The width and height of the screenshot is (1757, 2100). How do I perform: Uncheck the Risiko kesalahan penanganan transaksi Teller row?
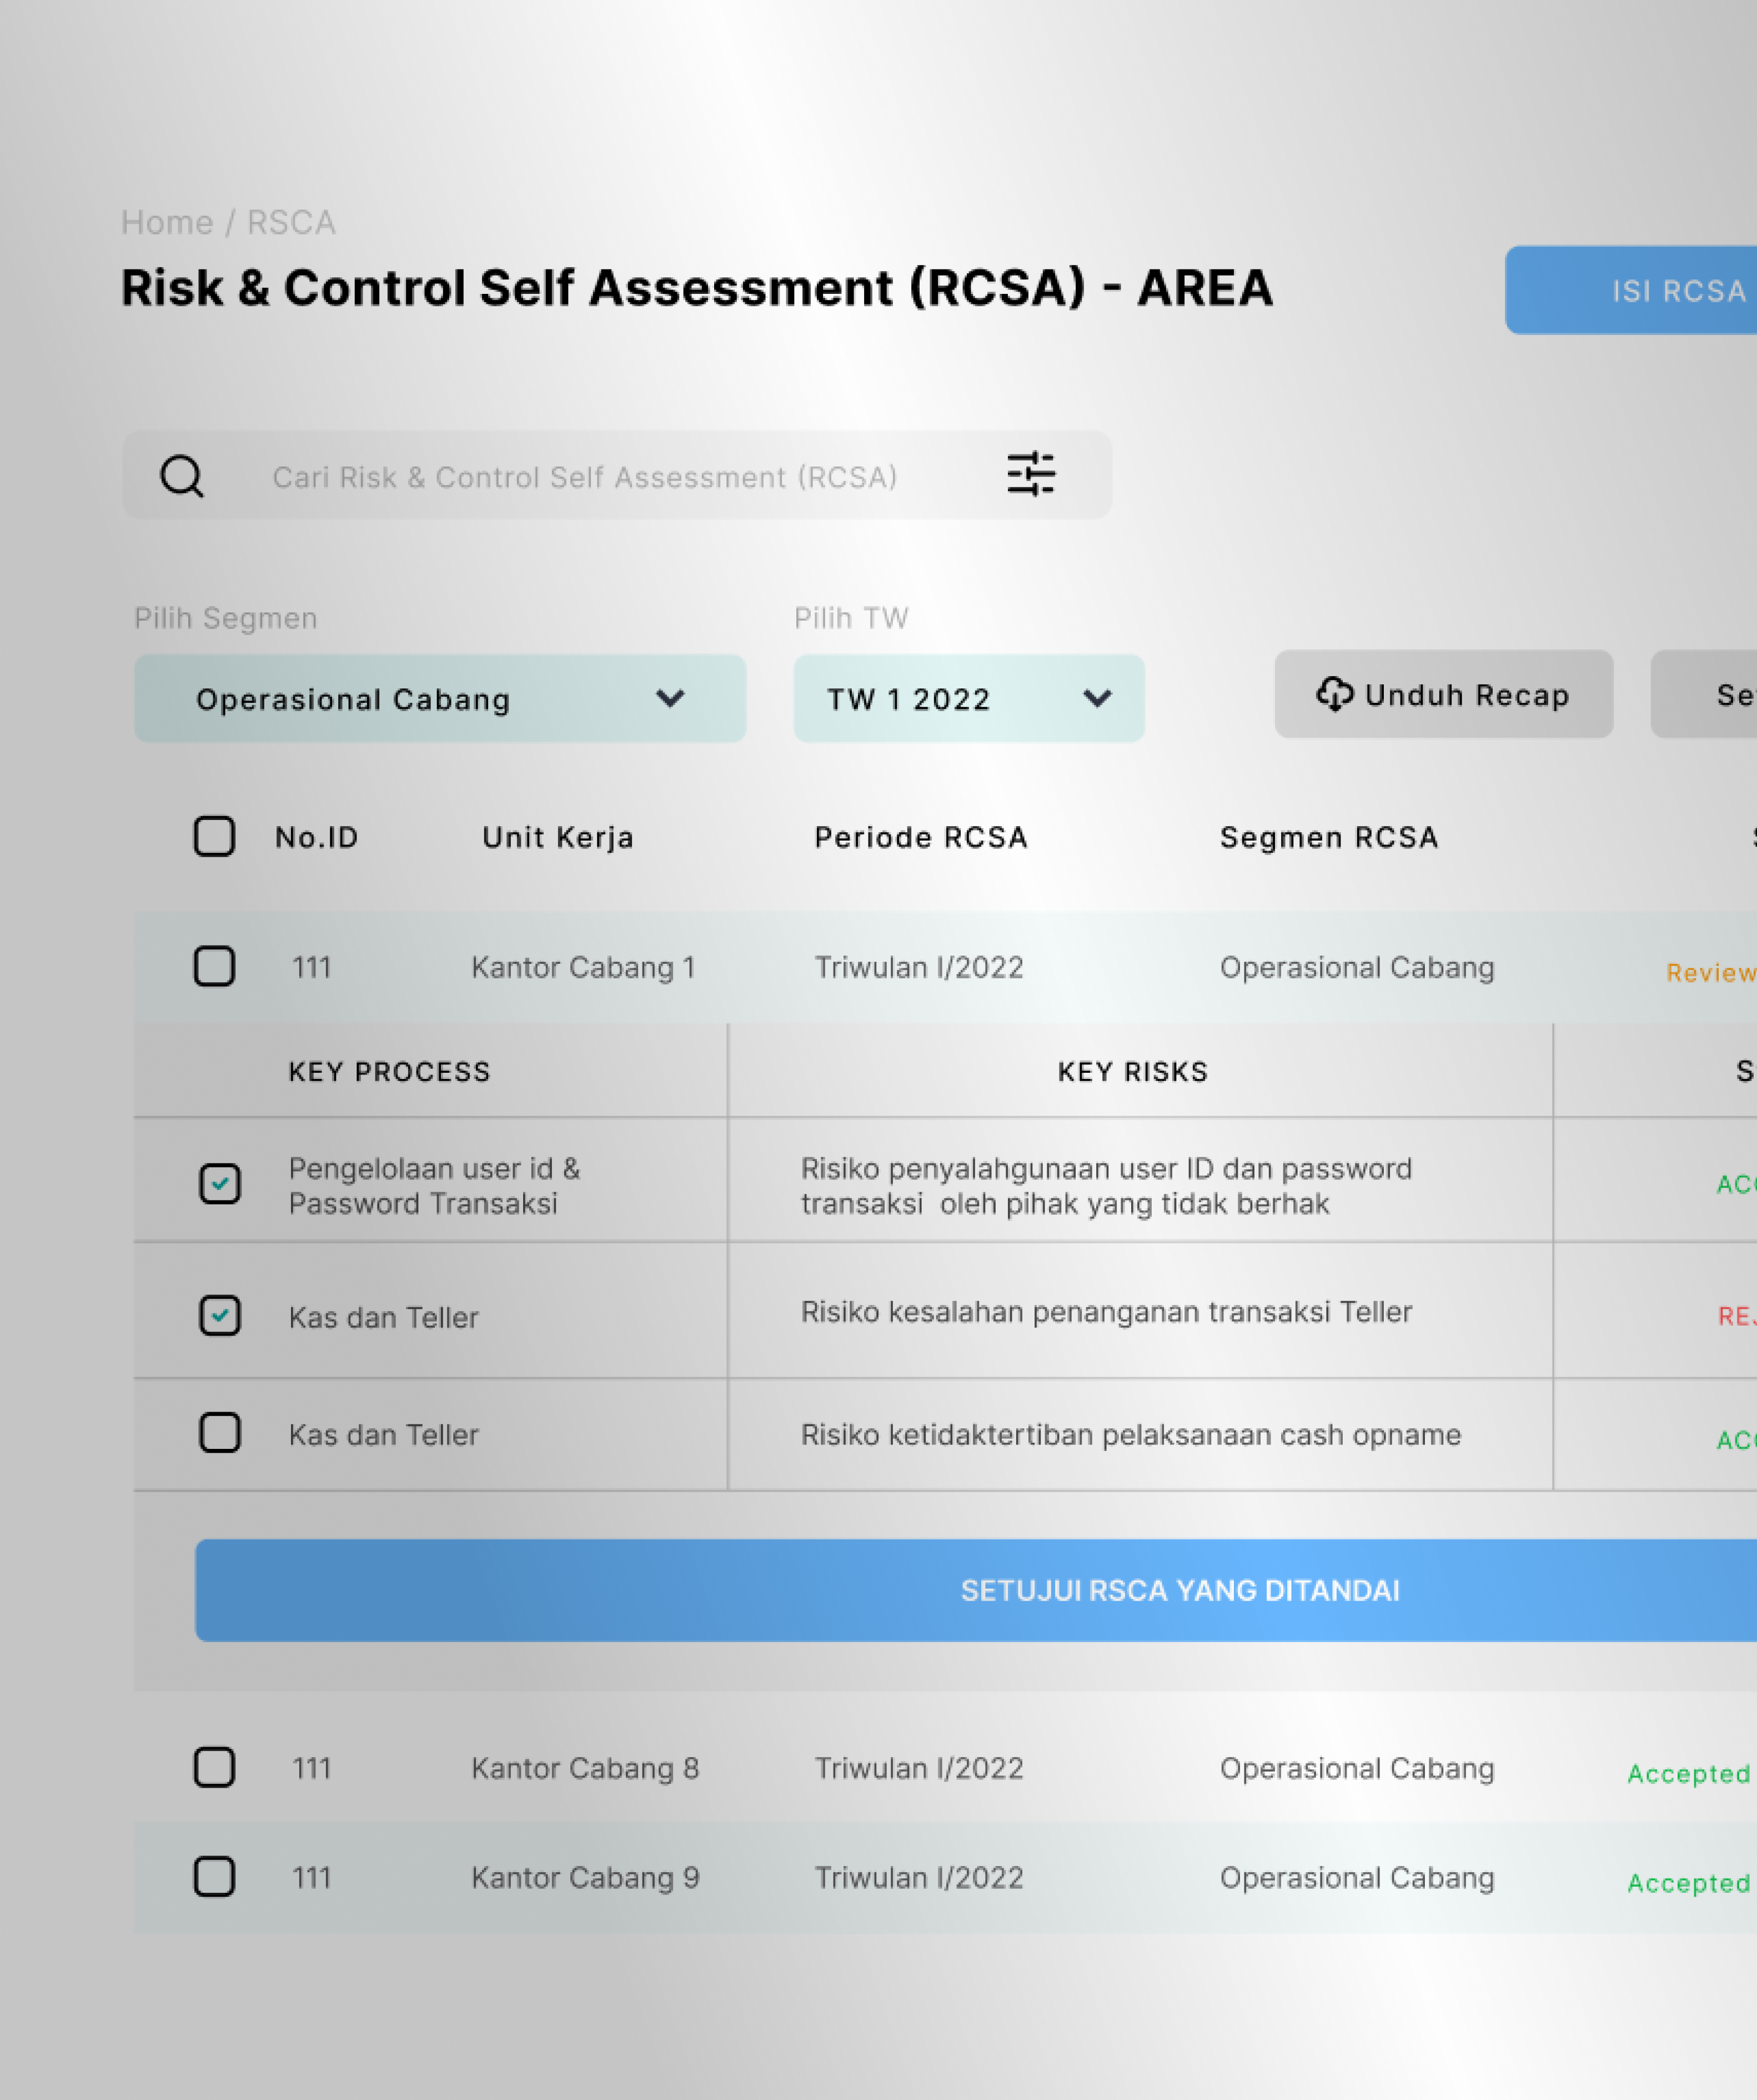[220, 1316]
